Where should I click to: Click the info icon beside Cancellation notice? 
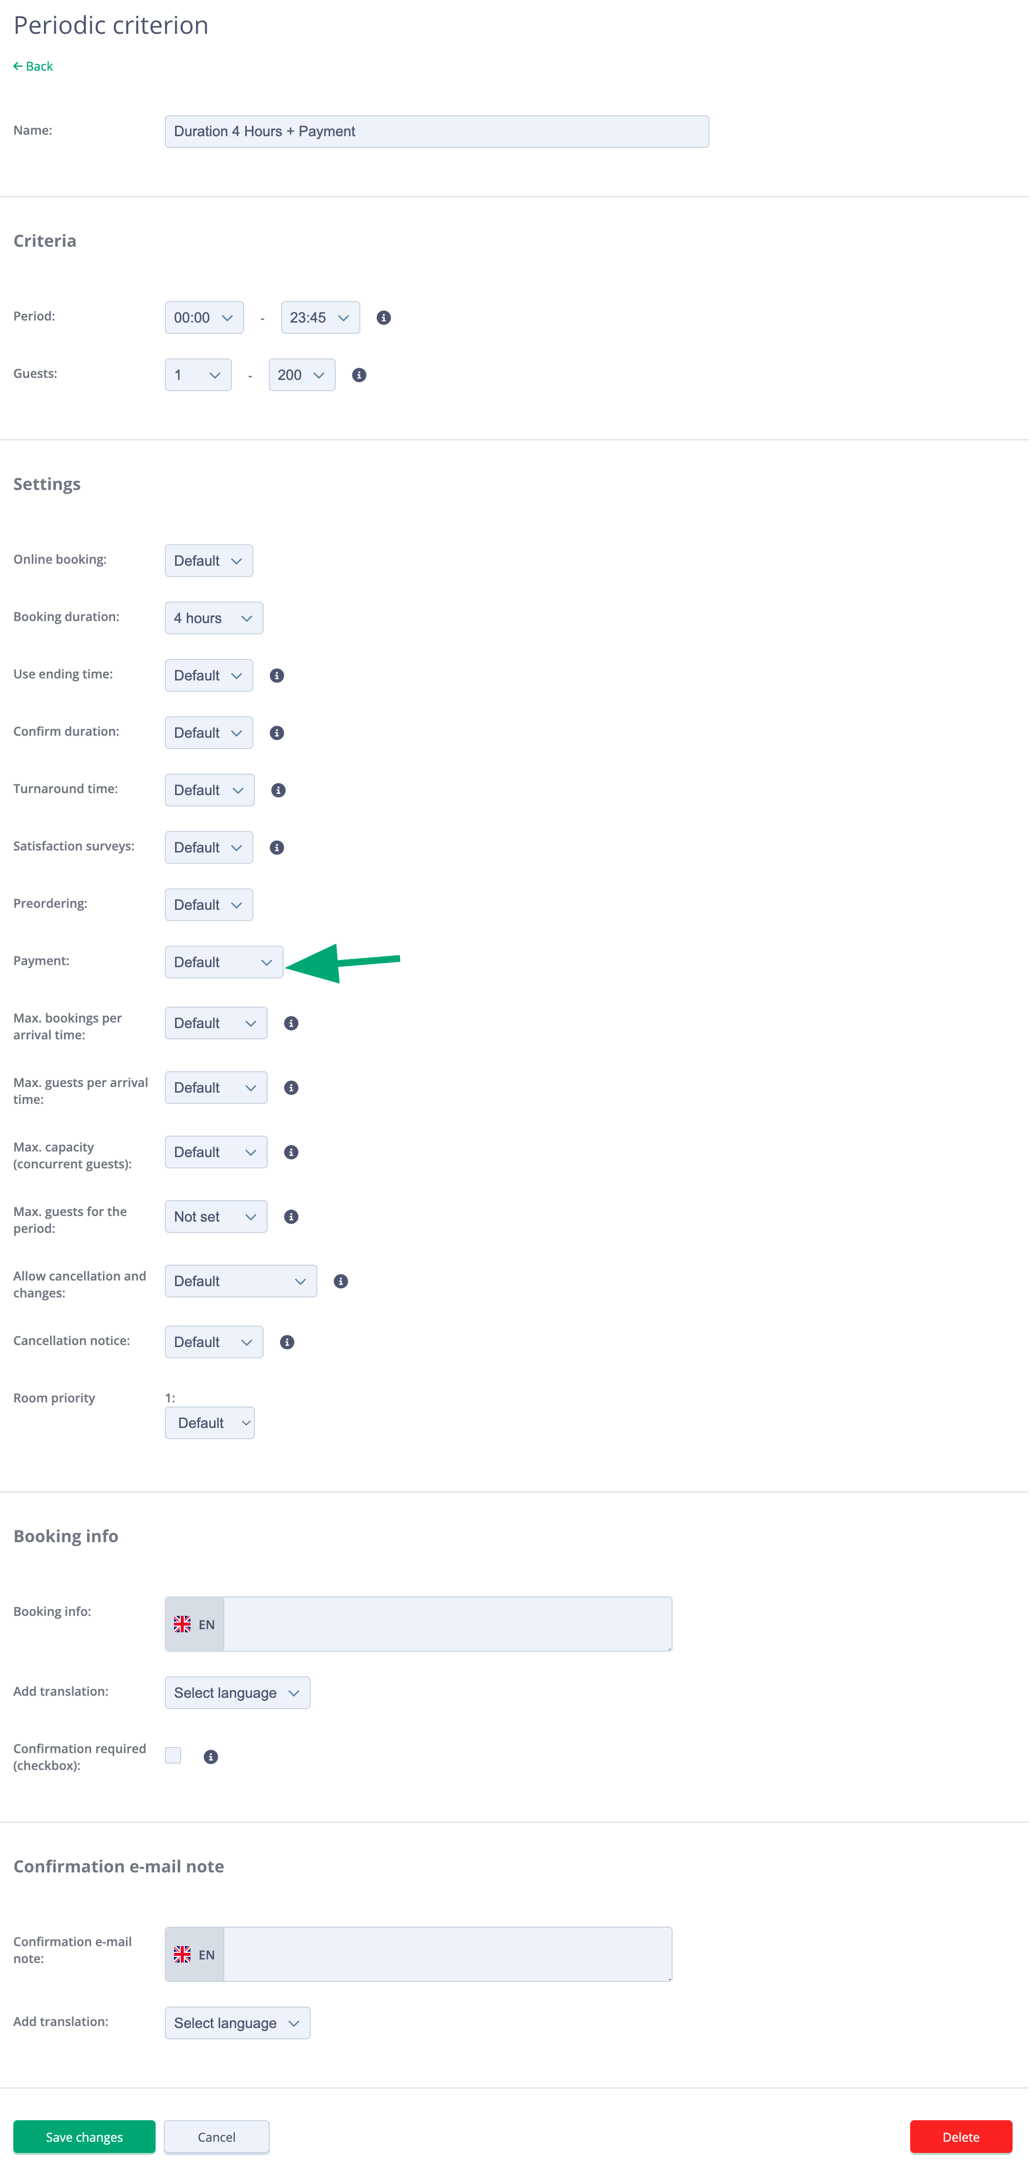286,1341
